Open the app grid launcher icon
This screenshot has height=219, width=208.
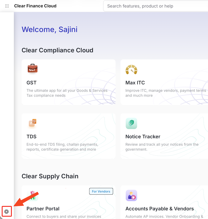pos(7,6)
